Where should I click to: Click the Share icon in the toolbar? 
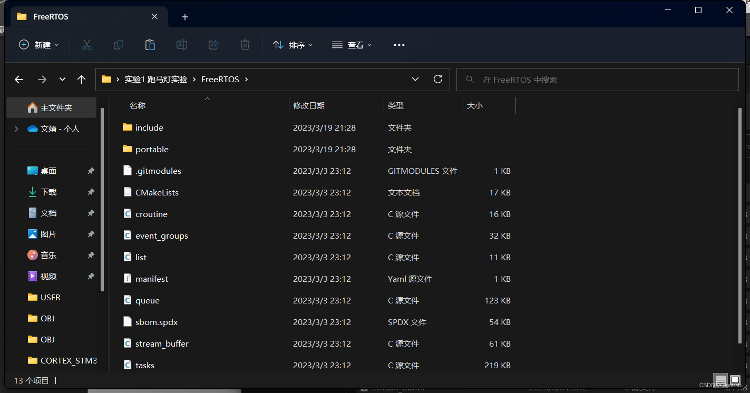point(213,45)
